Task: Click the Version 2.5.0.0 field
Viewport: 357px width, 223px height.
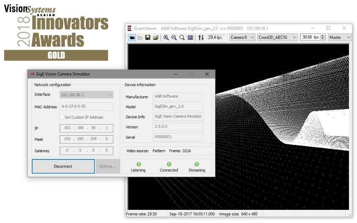Action: [x=178, y=126]
